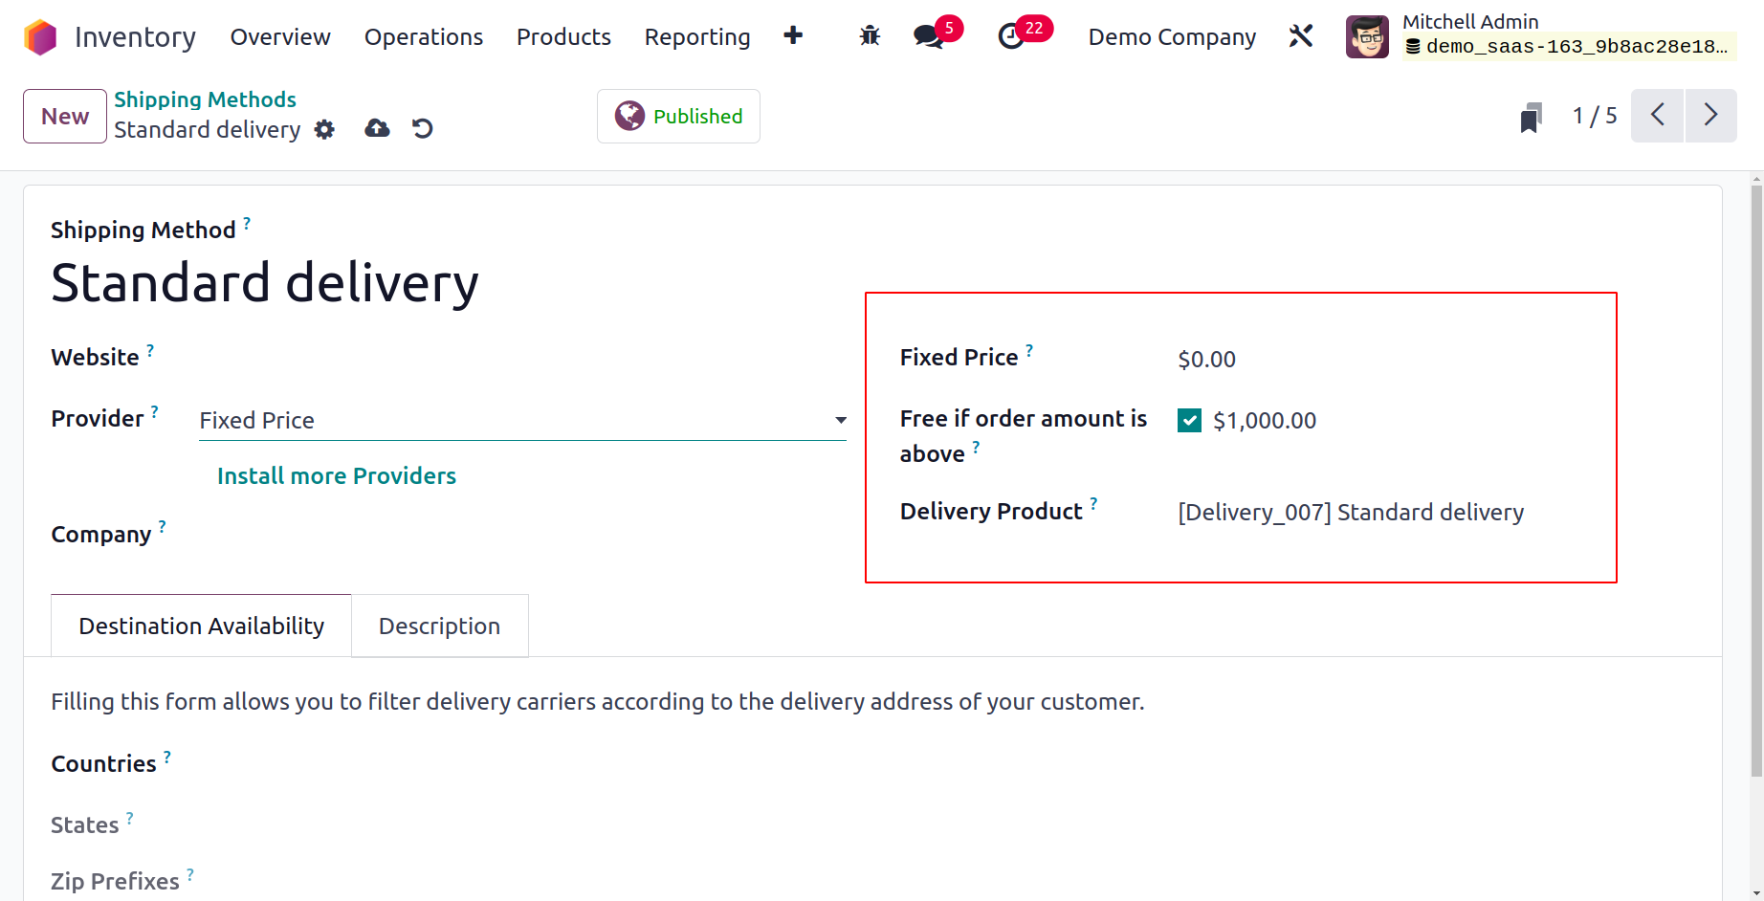The width and height of the screenshot is (1764, 901).
Task: Discard changes with the undo icon
Action: [423, 128]
